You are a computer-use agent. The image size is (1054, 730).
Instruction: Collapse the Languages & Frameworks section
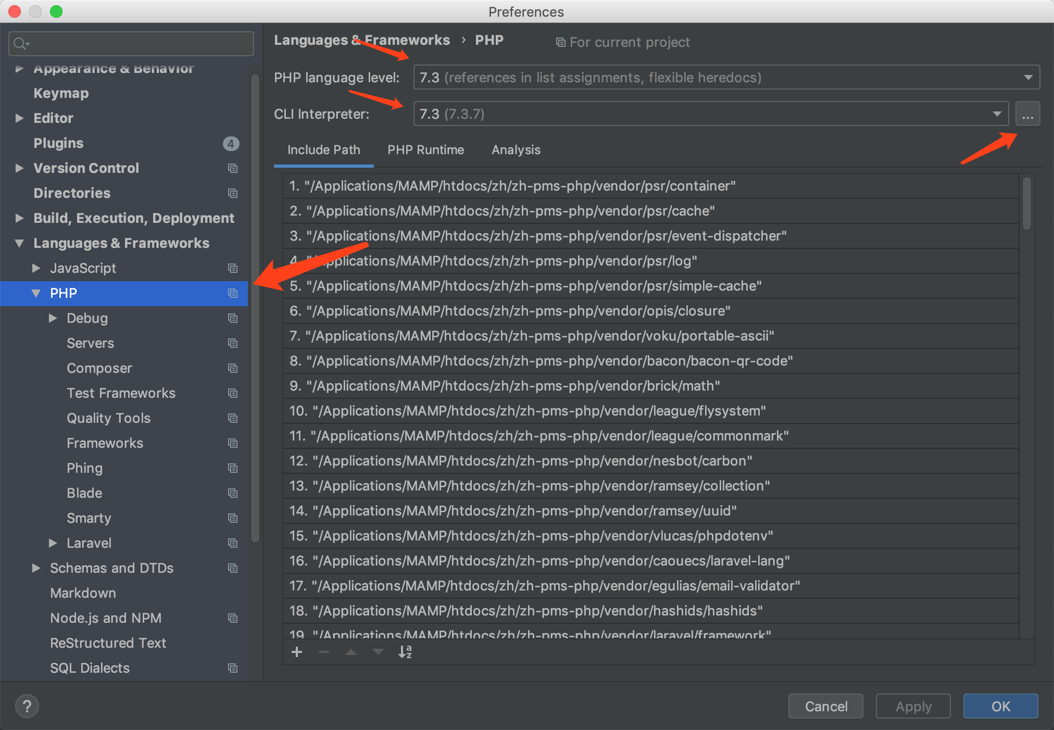pyautogui.click(x=20, y=243)
